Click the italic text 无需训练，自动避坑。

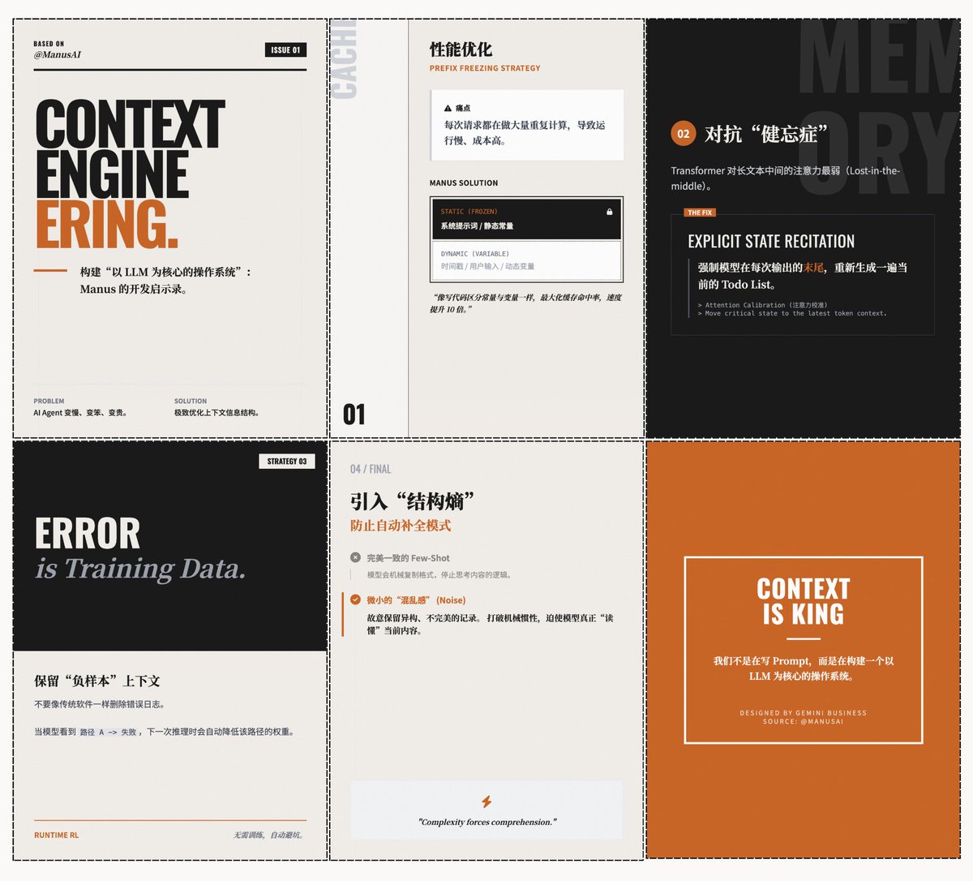coord(269,835)
